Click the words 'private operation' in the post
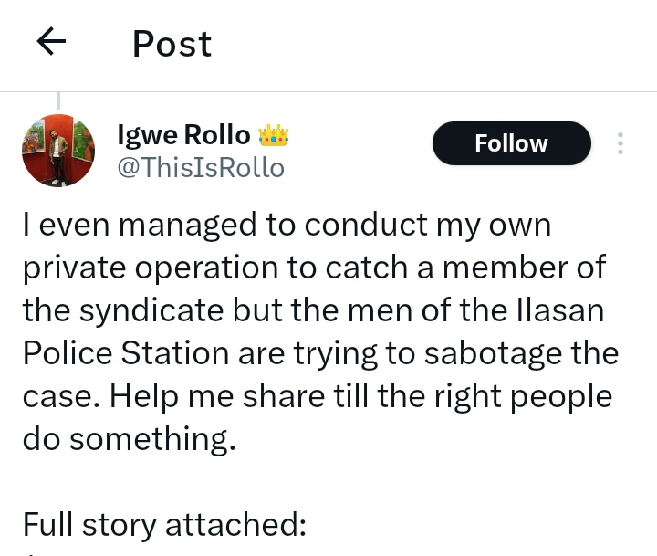 tap(151, 268)
